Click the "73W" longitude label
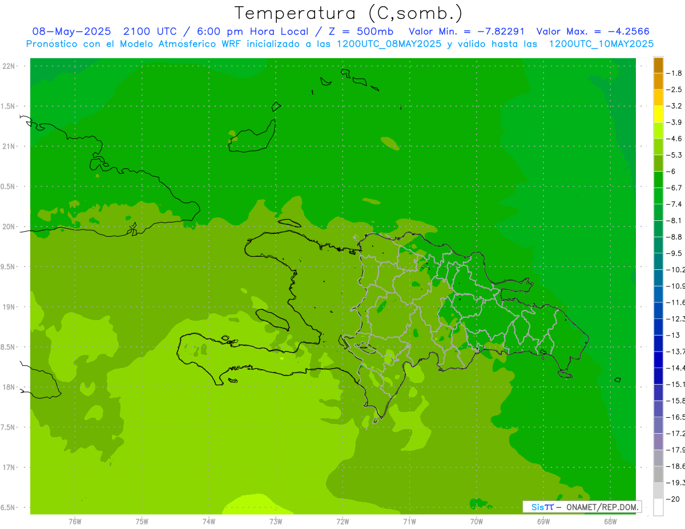This screenshot has height=529, width=685. (x=276, y=521)
